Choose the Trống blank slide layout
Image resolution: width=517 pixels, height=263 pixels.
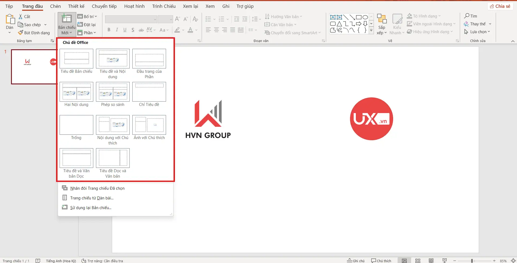[76, 125]
